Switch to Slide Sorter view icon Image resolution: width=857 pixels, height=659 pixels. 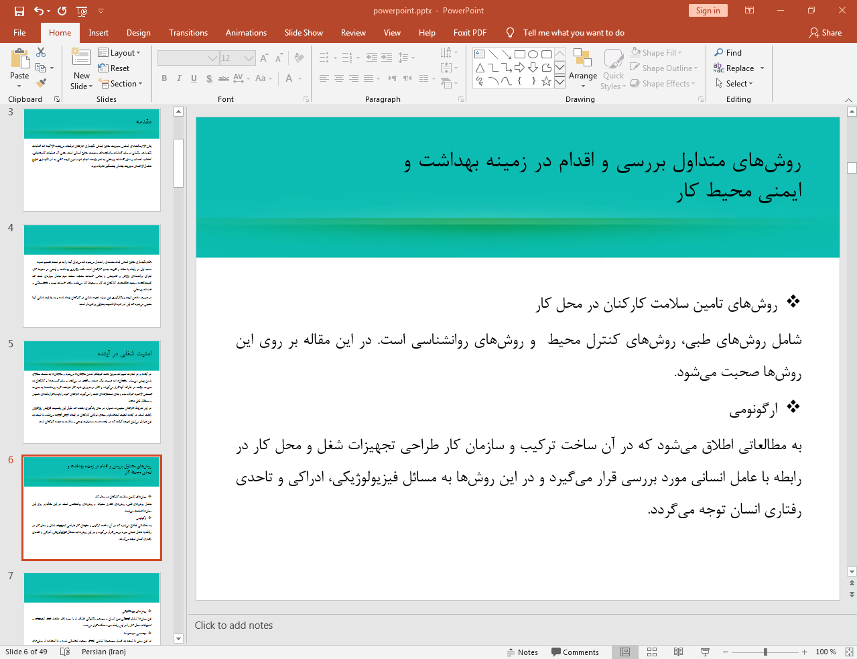(x=652, y=652)
